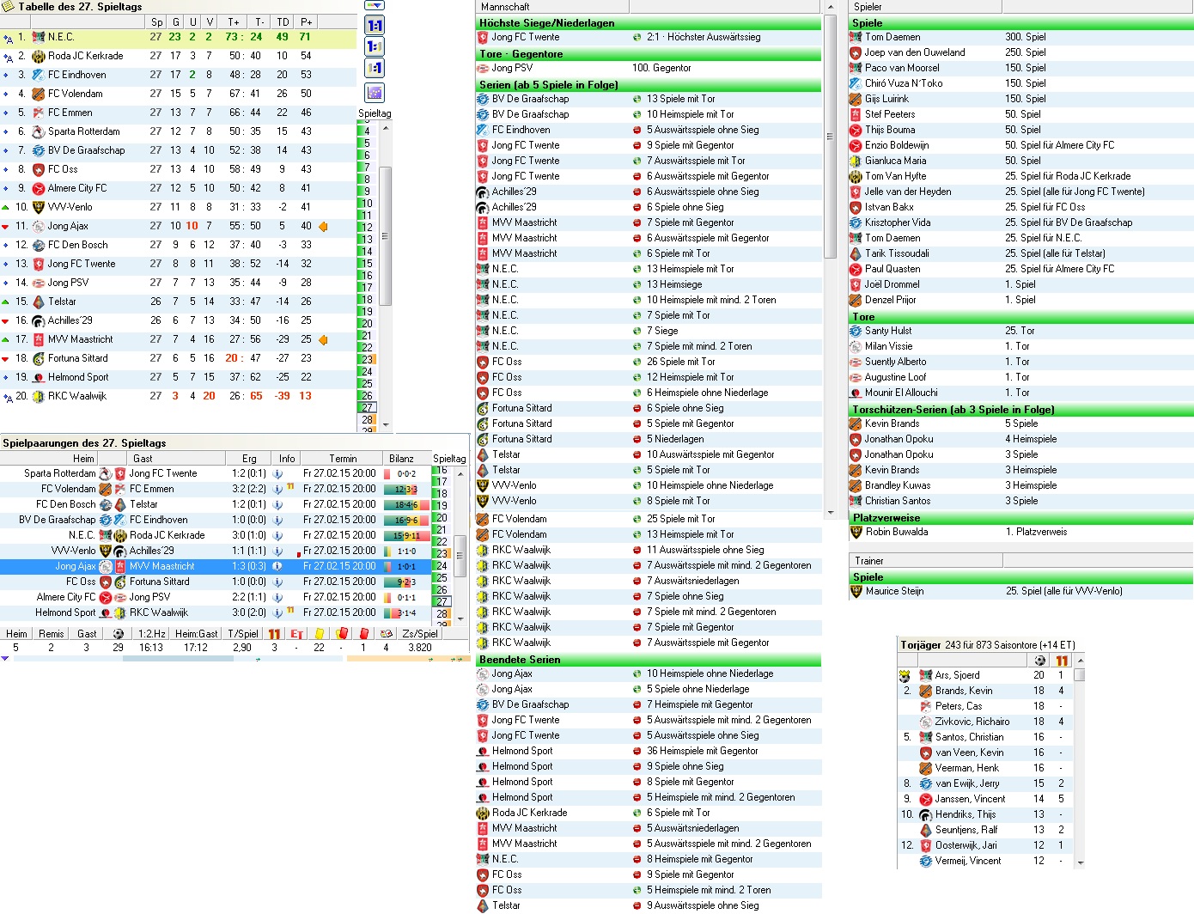This screenshot has height=914, width=1194.
Task: Select the 1:1 icon with faded second digit
Action: tap(375, 46)
